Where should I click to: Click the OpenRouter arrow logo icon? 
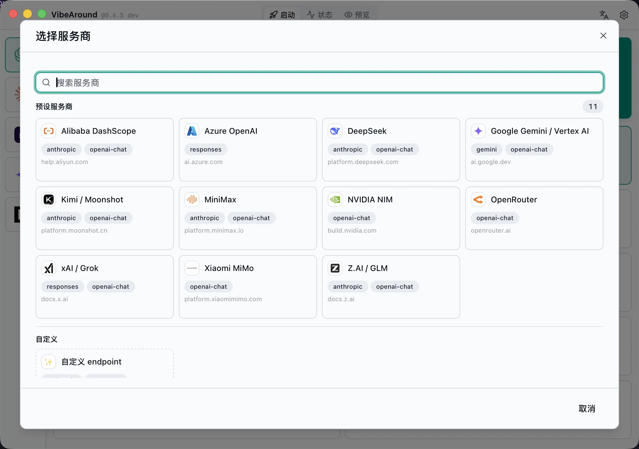click(478, 200)
